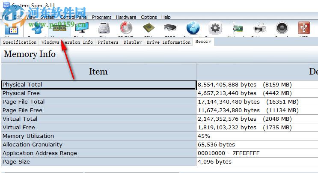This screenshot has height=173, width=318.
Task: Select the Physical Free row
Action: click(x=98, y=93)
